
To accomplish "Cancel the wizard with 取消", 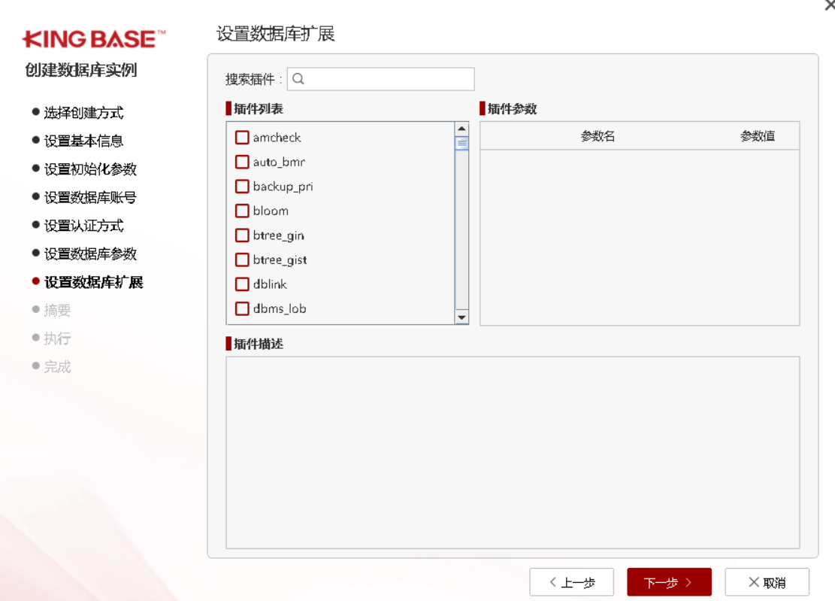I will tap(767, 582).
